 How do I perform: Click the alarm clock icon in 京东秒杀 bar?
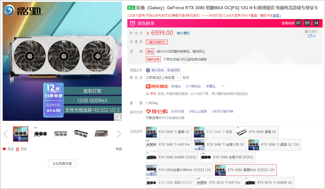[x=133, y=23]
